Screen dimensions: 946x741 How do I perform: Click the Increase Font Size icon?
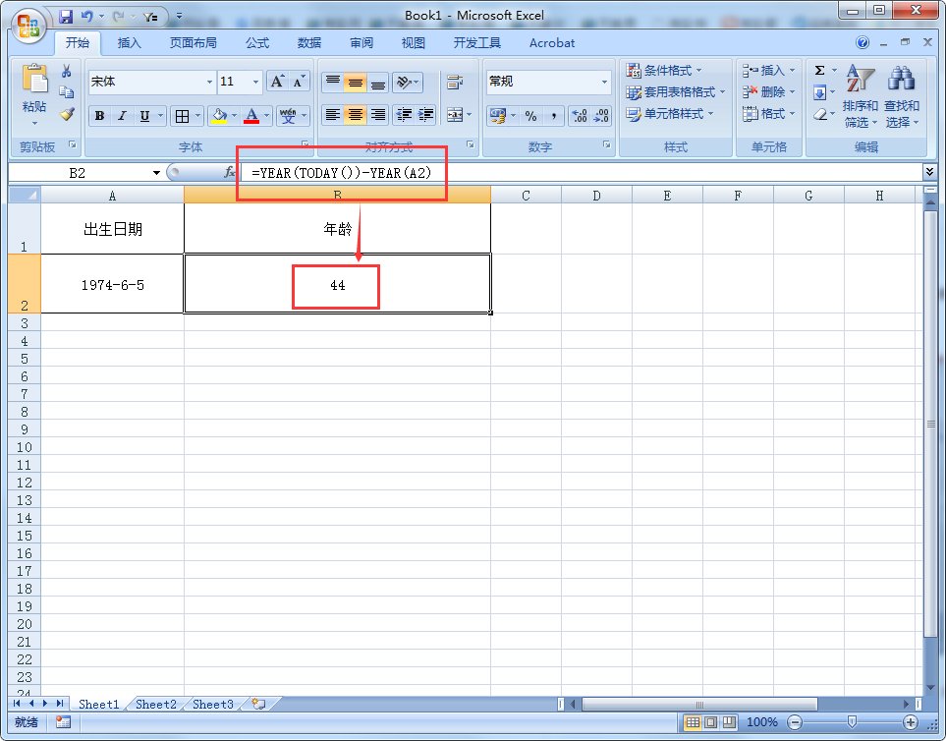click(277, 82)
